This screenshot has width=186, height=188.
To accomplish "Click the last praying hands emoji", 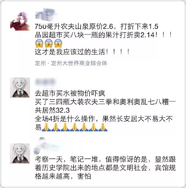I will click(103, 127).
